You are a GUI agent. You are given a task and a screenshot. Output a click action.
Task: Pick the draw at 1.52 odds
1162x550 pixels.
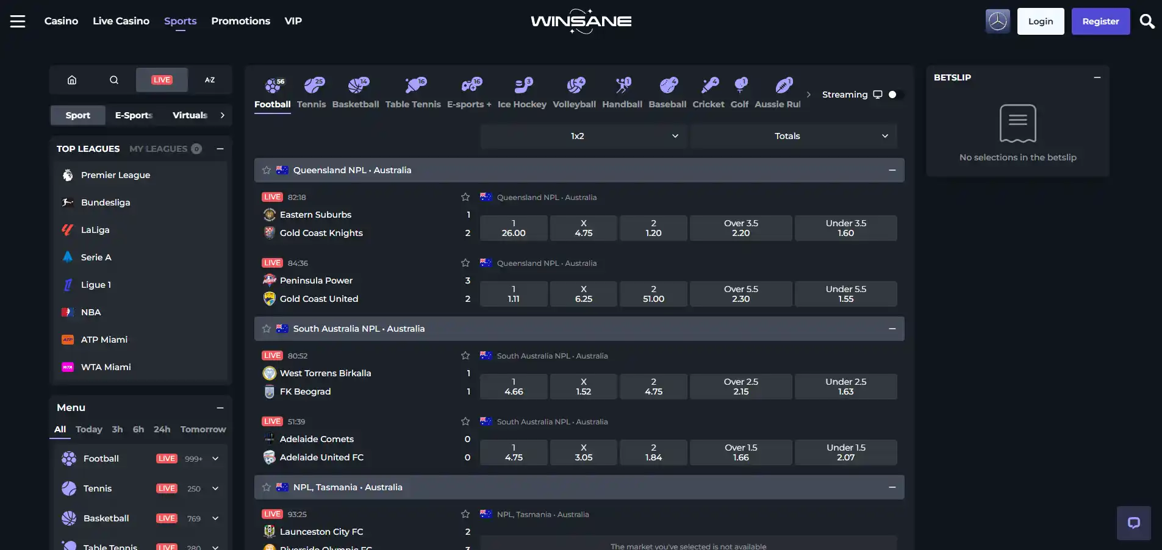point(584,387)
